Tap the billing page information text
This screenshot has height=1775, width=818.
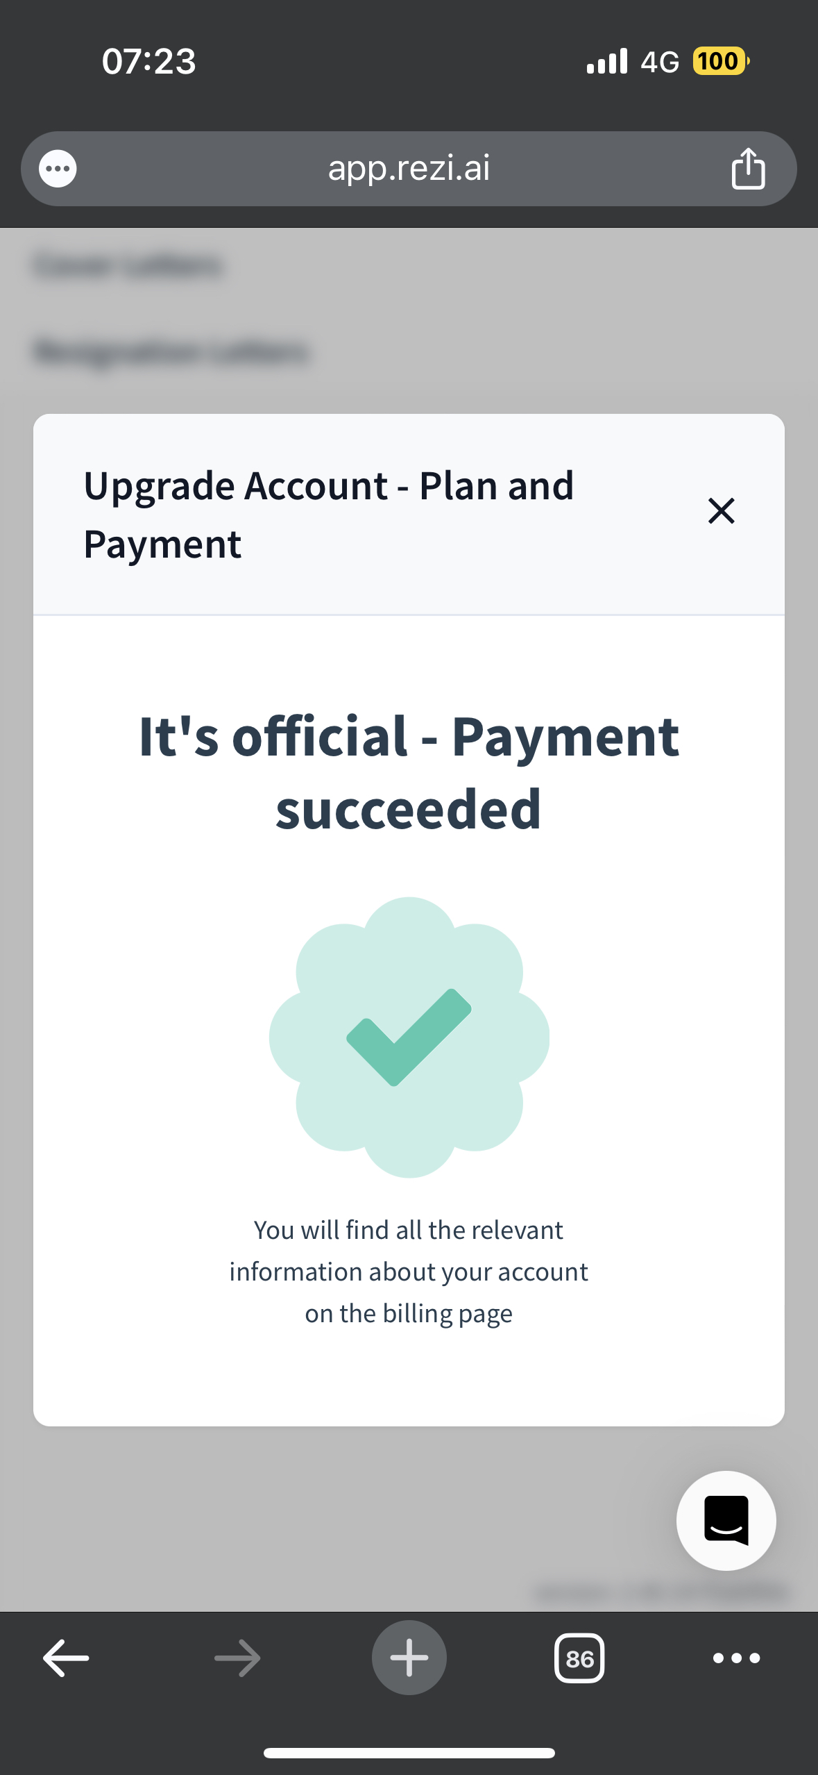click(x=409, y=1272)
